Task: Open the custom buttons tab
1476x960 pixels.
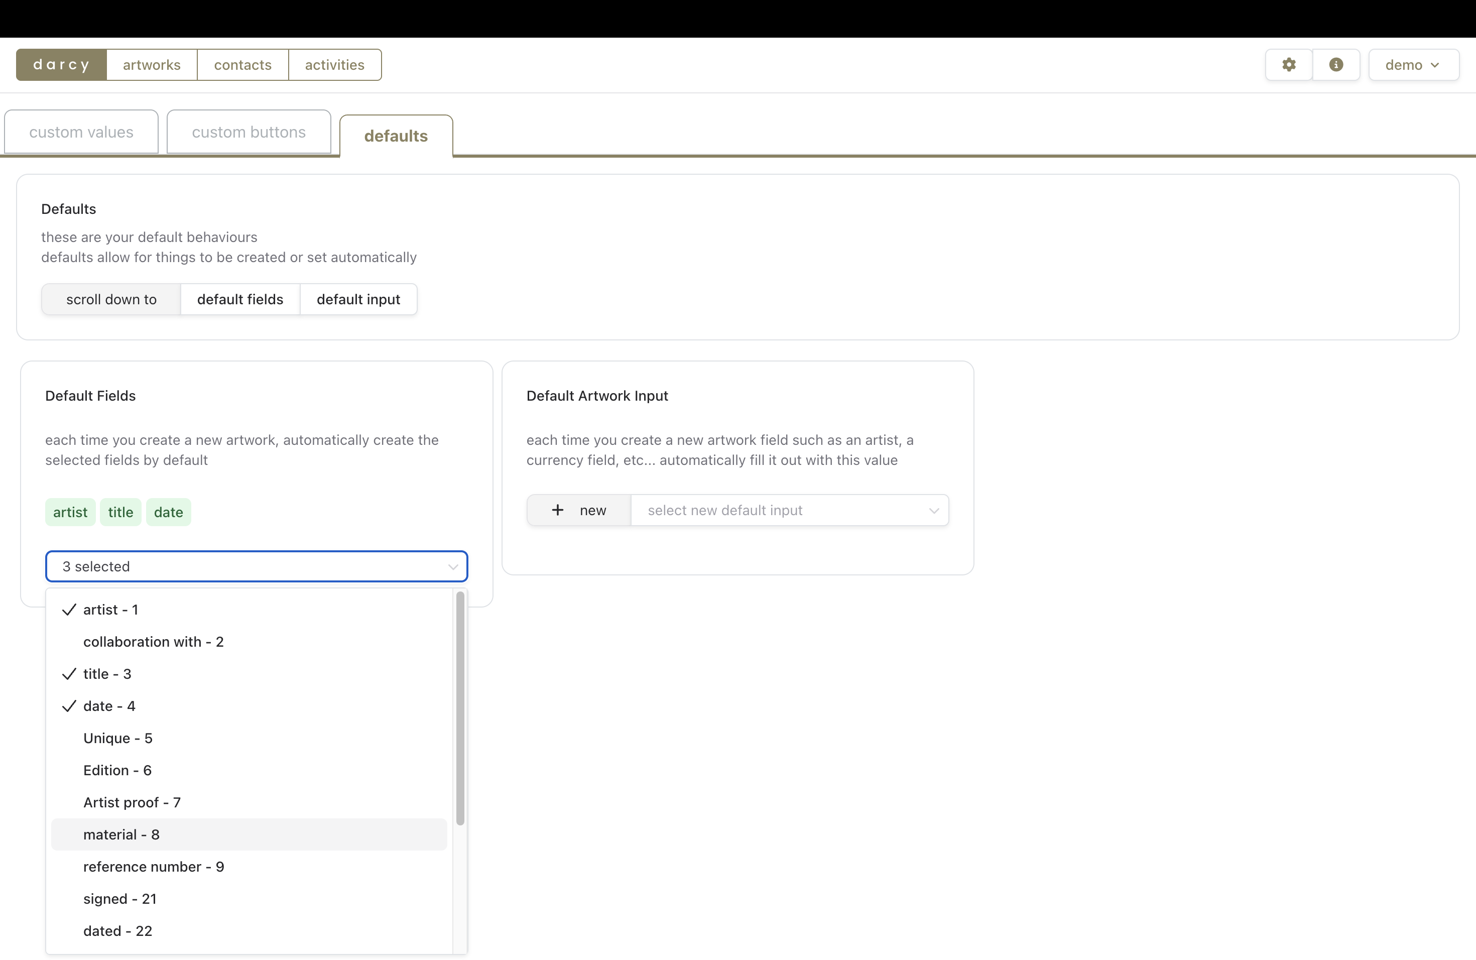Action: click(249, 132)
